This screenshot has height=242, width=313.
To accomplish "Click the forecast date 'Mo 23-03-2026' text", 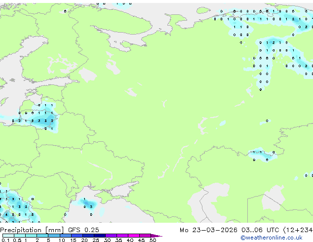I will point(217,230).
